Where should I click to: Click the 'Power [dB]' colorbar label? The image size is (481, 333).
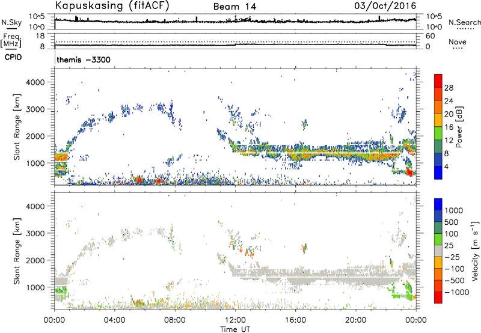459,127
